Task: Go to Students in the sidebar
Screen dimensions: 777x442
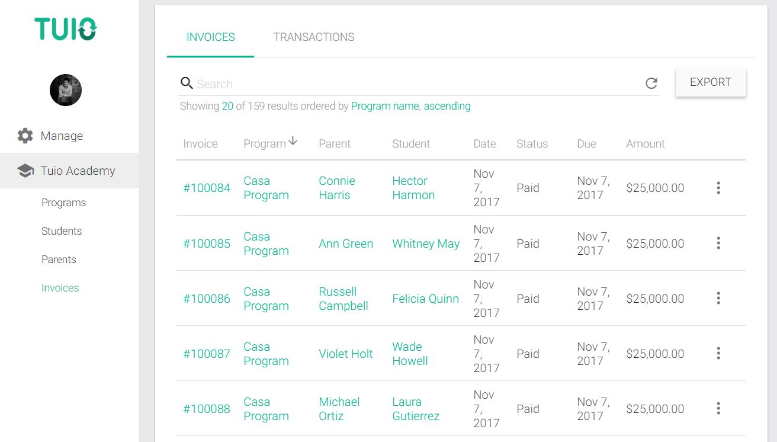Action: point(62,231)
